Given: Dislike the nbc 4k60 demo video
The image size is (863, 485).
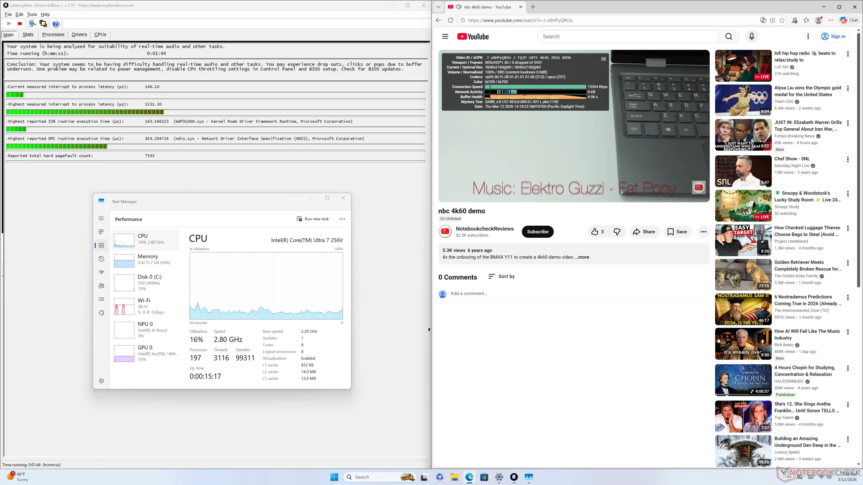Looking at the screenshot, I should (x=617, y=232).
